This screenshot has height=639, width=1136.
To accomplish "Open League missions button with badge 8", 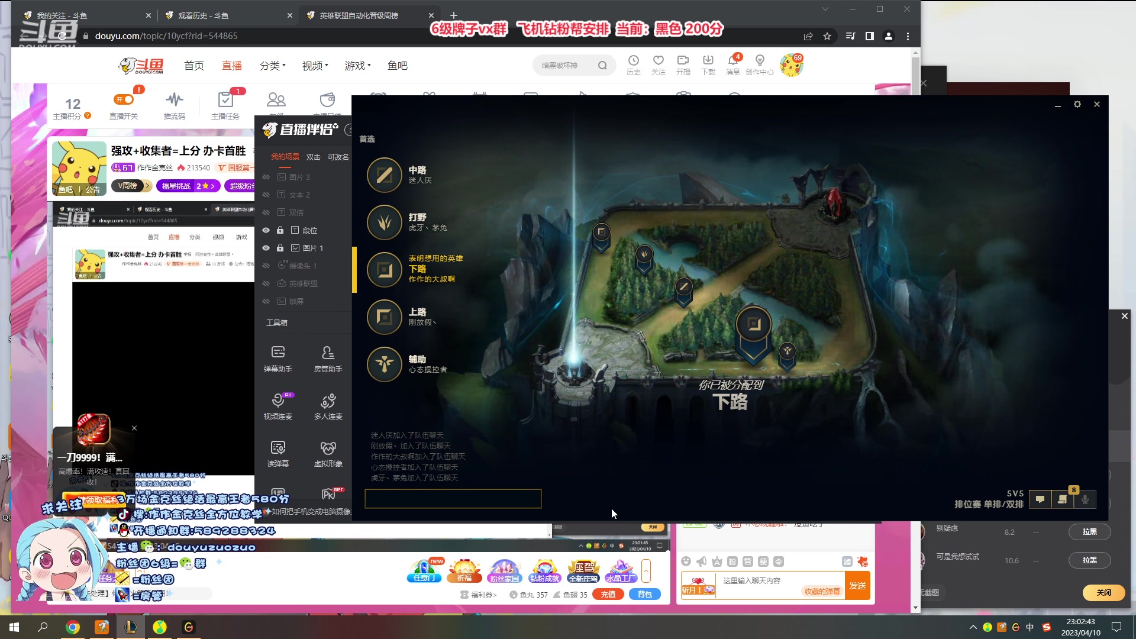I will click(x=1063, y=499).
